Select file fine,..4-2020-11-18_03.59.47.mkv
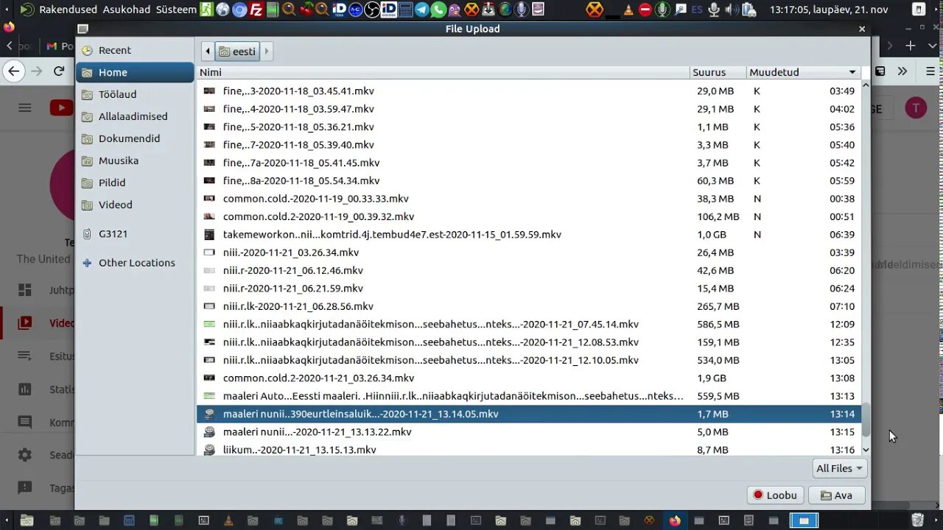Screen dimensions: 943x530 tap(528, 109)
